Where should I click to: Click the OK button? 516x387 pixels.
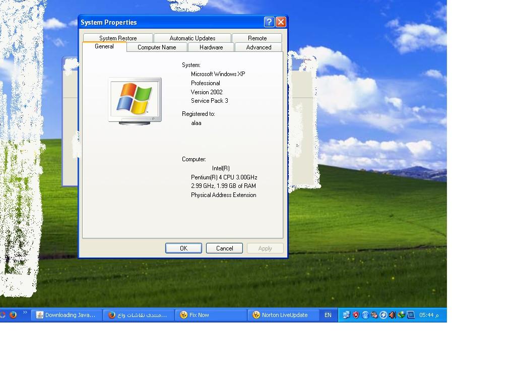[x=183, y=248]
